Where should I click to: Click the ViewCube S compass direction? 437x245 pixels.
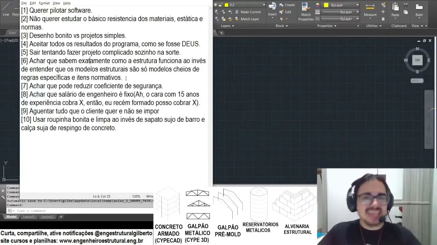417,72
